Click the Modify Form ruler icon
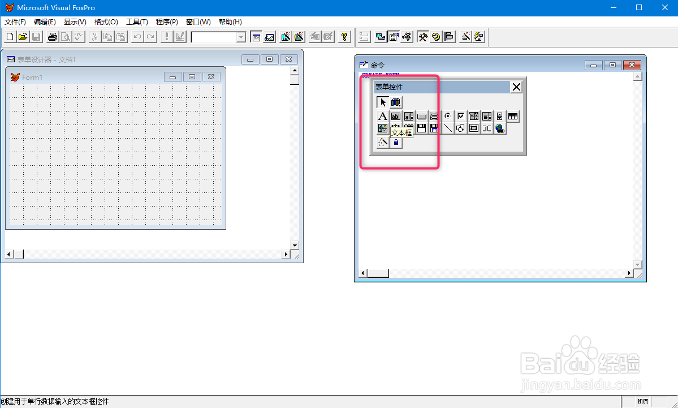Image resolution: width=678 pixels, height=408 pixels. [x=180, y=37]
